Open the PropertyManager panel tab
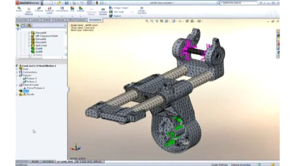Image resolution: width=295 pixels, height=166 pixels. pyautogui.click(x=23, y=26)
